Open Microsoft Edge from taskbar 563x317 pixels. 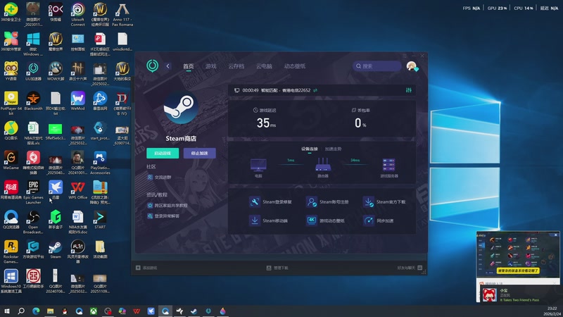pos(36,311)
